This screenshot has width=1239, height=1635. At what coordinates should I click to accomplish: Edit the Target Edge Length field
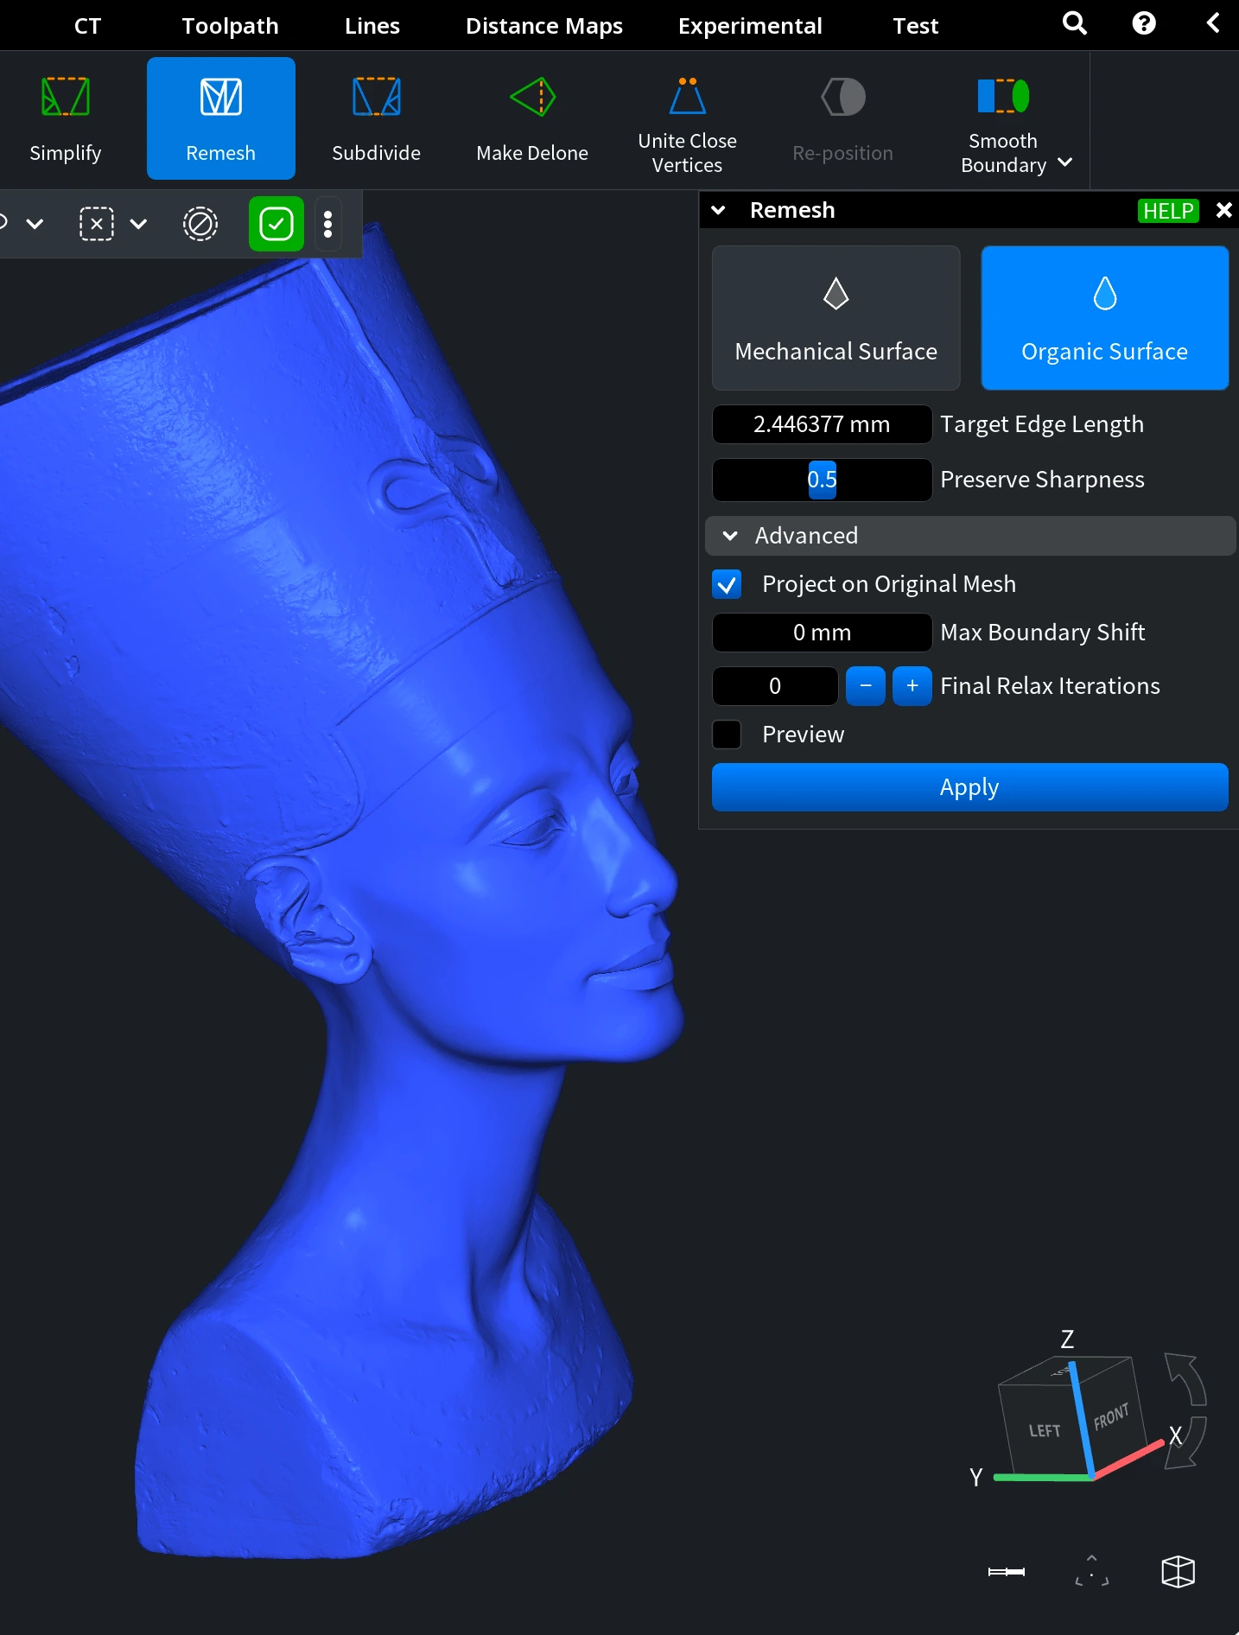(822, 424)
